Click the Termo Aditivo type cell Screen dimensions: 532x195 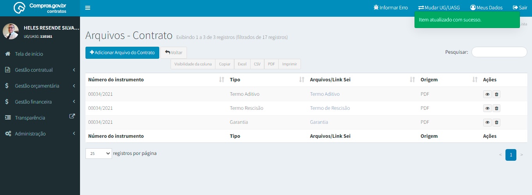click(x=245, y=94)
